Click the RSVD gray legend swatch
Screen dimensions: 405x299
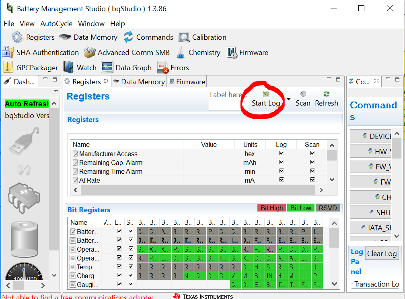tap(328, 208)
